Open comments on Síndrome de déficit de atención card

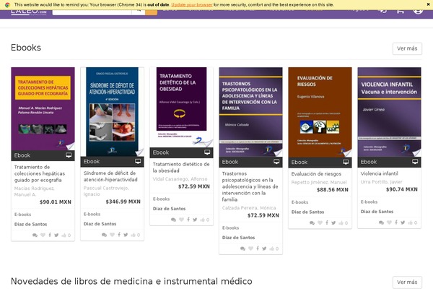(x=104, y=235)
